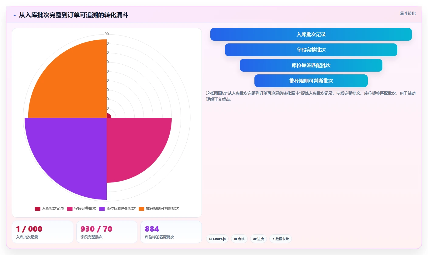
Task: Select the 884 stat card
Action: click(x=171, y=232)
